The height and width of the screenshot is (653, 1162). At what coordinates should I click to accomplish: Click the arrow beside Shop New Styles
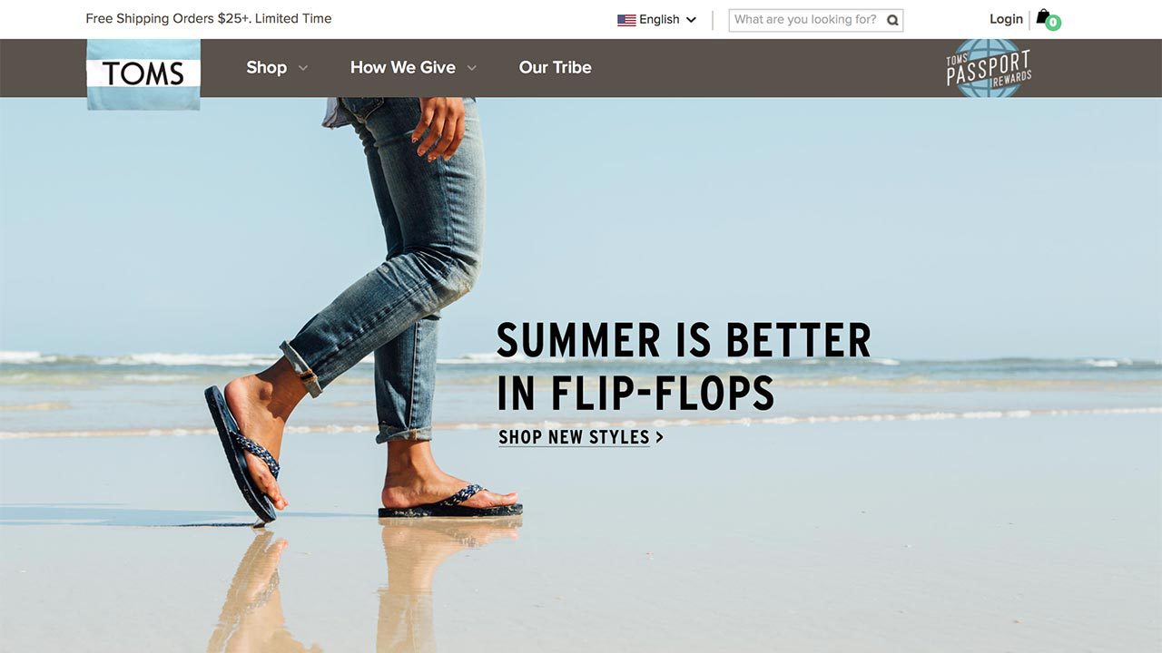click(x=660, y=437)
